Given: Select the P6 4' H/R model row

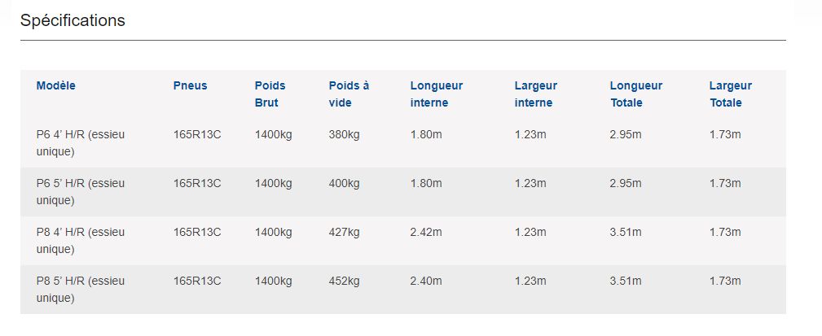Looking at the screenshot, I should 80,142.
